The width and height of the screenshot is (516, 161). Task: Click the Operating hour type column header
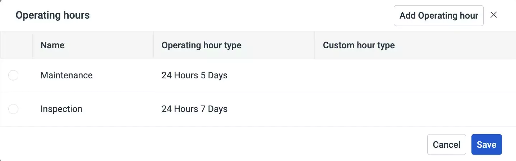pos(201,45)
